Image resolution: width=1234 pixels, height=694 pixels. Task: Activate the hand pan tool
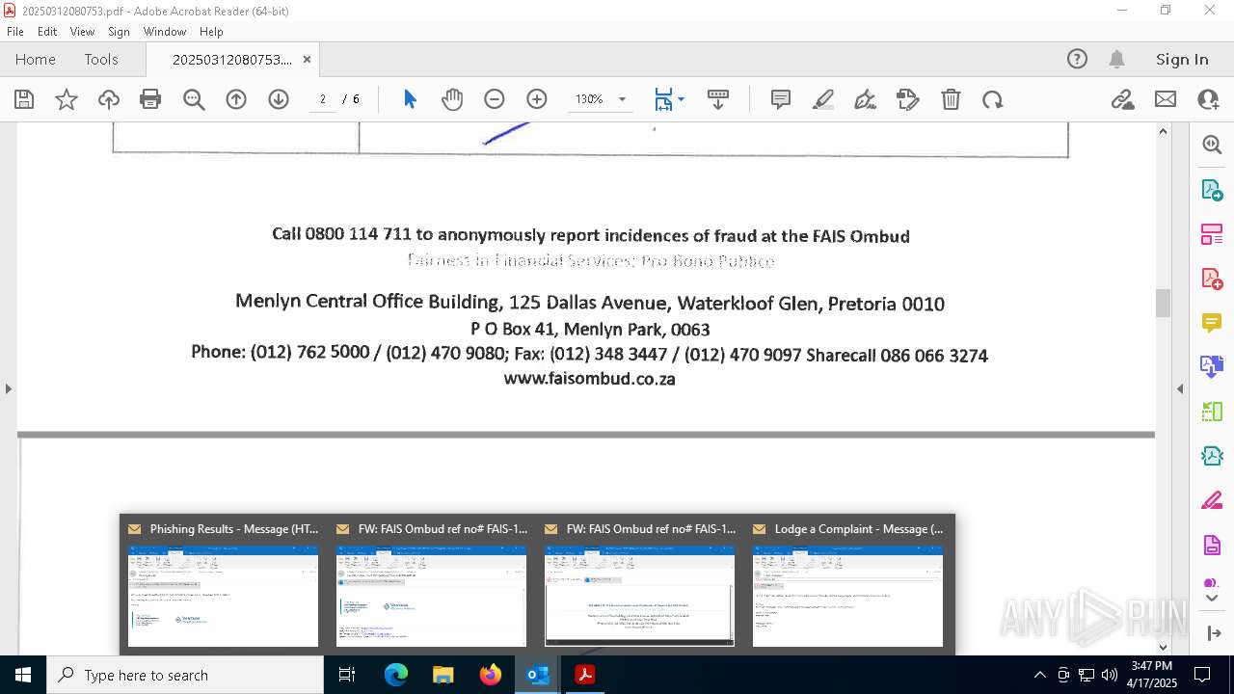click(x=452, y=99)
